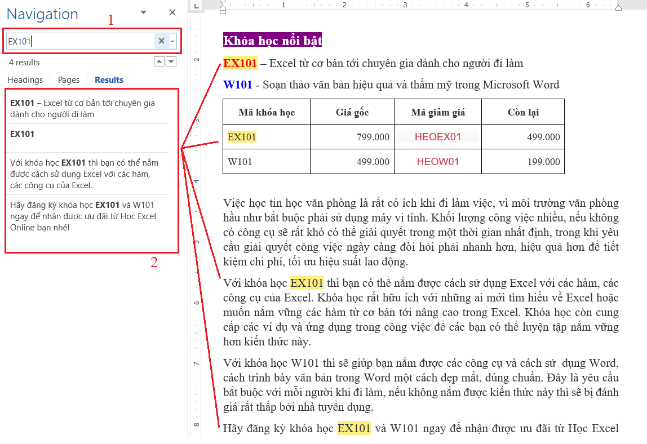This screenshot has height=444, width=647.
Task: Click inside the EX101 search box
Action: click(x=79, y=41)
